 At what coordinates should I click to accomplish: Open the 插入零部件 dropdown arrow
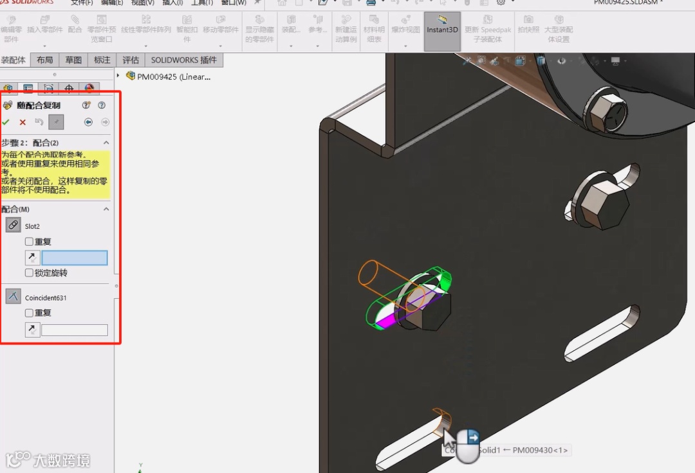pos(45,46)
